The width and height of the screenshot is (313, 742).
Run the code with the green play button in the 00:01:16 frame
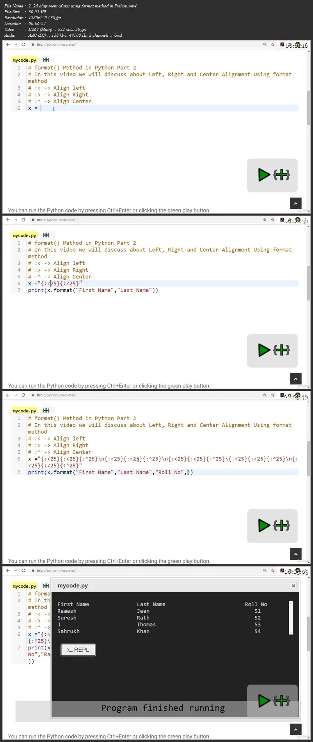pos(264,175)
